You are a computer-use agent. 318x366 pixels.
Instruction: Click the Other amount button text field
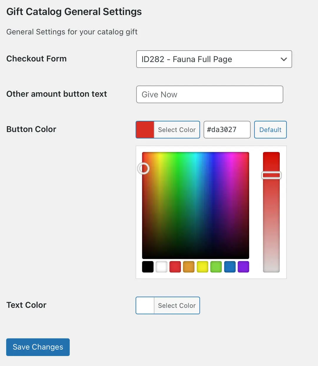(209, 94)
